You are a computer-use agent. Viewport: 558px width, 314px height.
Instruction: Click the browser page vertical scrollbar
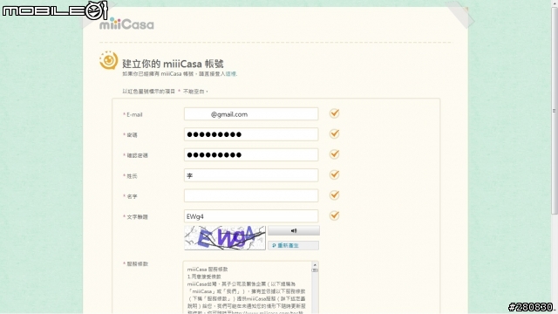pyautogui.click(x=555, y=111)
